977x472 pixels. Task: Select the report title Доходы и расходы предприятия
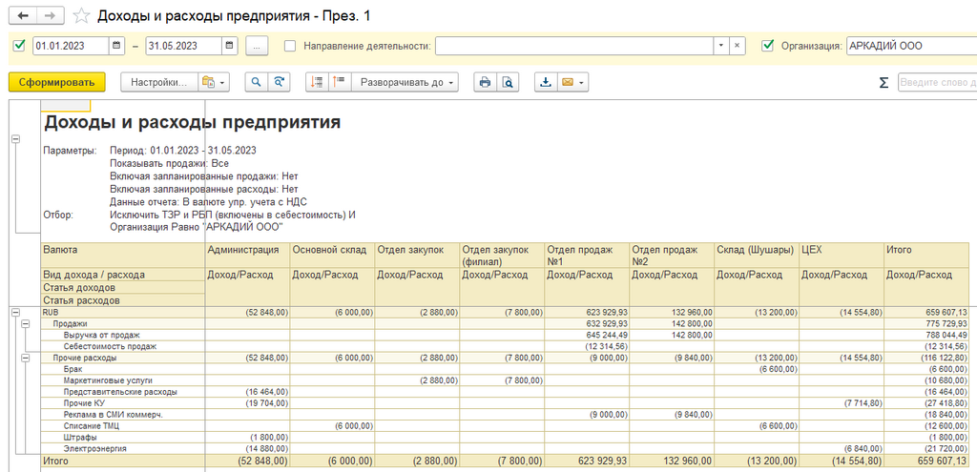(x=192, y=122)
